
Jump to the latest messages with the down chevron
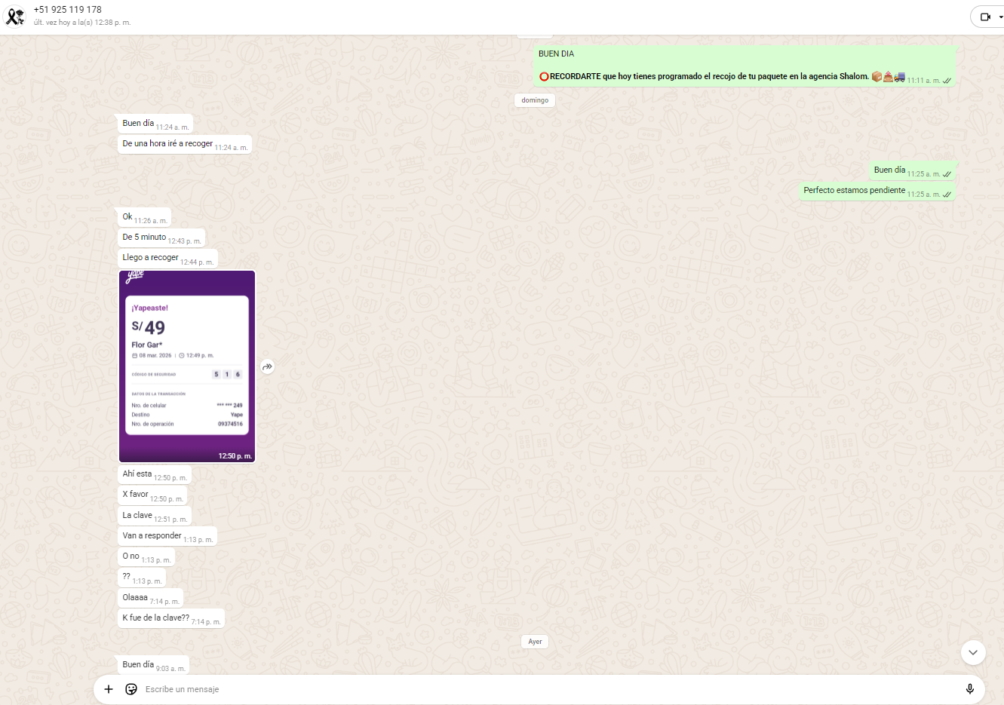coord(973,652)
